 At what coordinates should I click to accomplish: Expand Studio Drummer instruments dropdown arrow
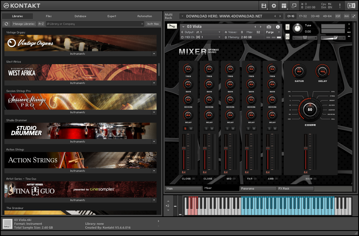[154, 142]
